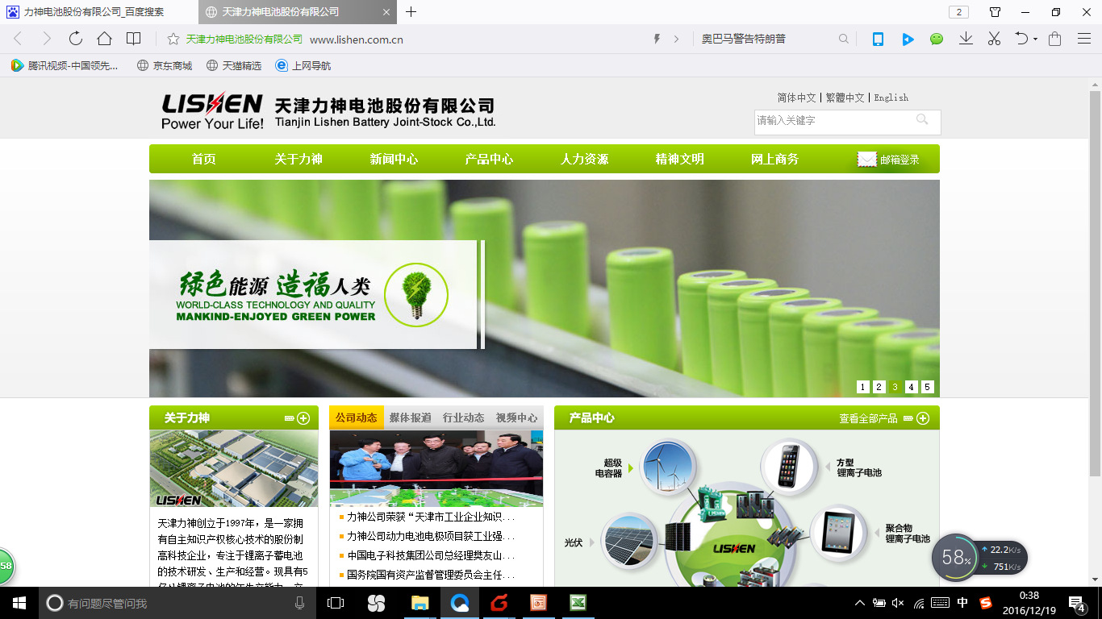Switch site language to 简体中文
The width and height of the screenshot is (1102, 619).
(x=796, y=98)
